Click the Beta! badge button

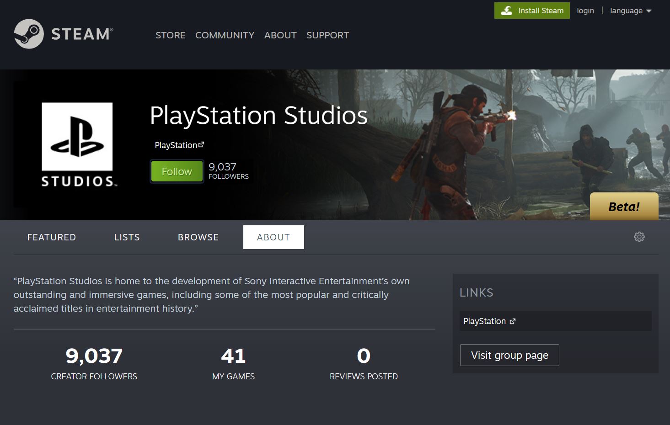pyautogui.click(x=624, y=207)
